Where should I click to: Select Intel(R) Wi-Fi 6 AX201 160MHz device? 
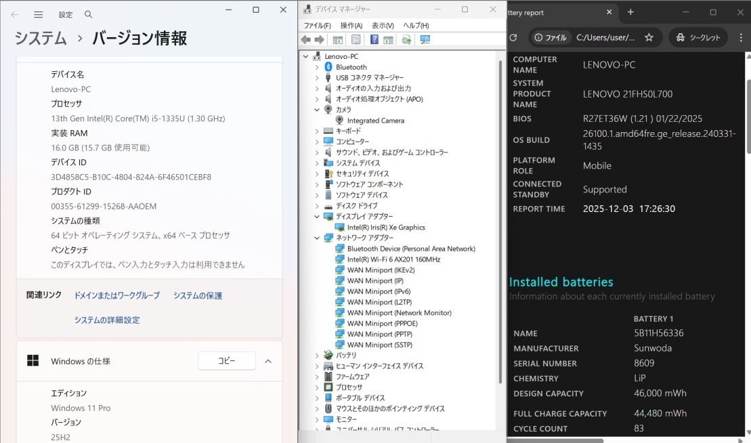point(393,259)
